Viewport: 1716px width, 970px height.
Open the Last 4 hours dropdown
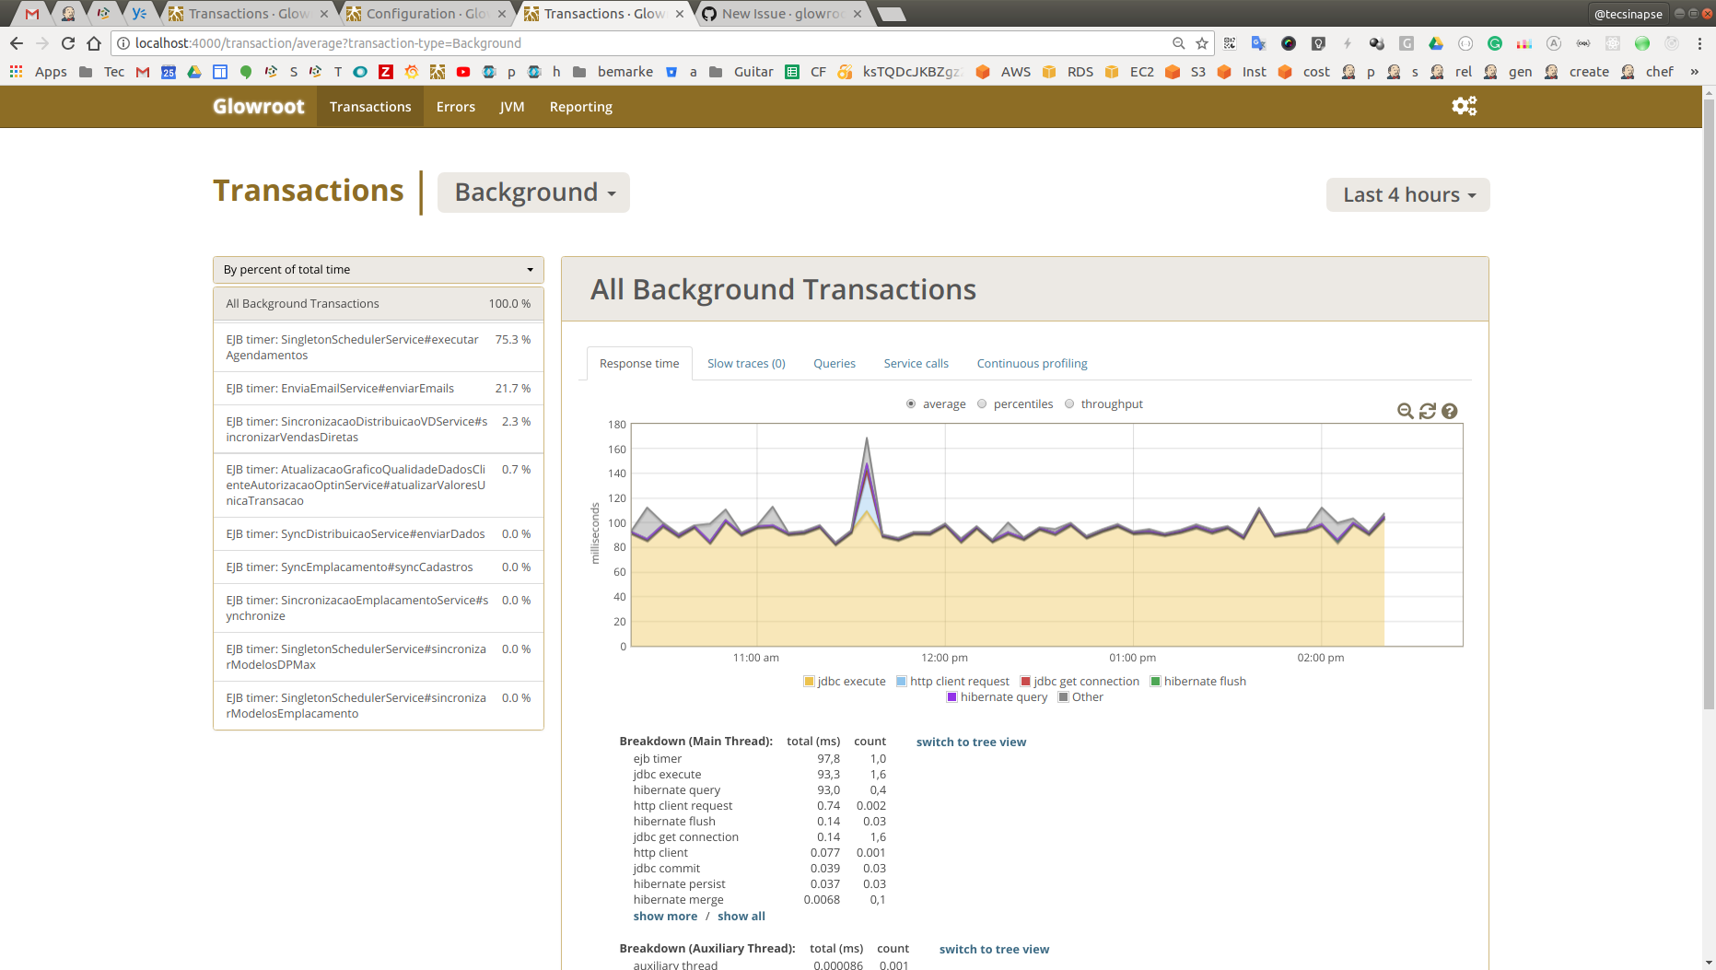click(x=1407, y=194)
